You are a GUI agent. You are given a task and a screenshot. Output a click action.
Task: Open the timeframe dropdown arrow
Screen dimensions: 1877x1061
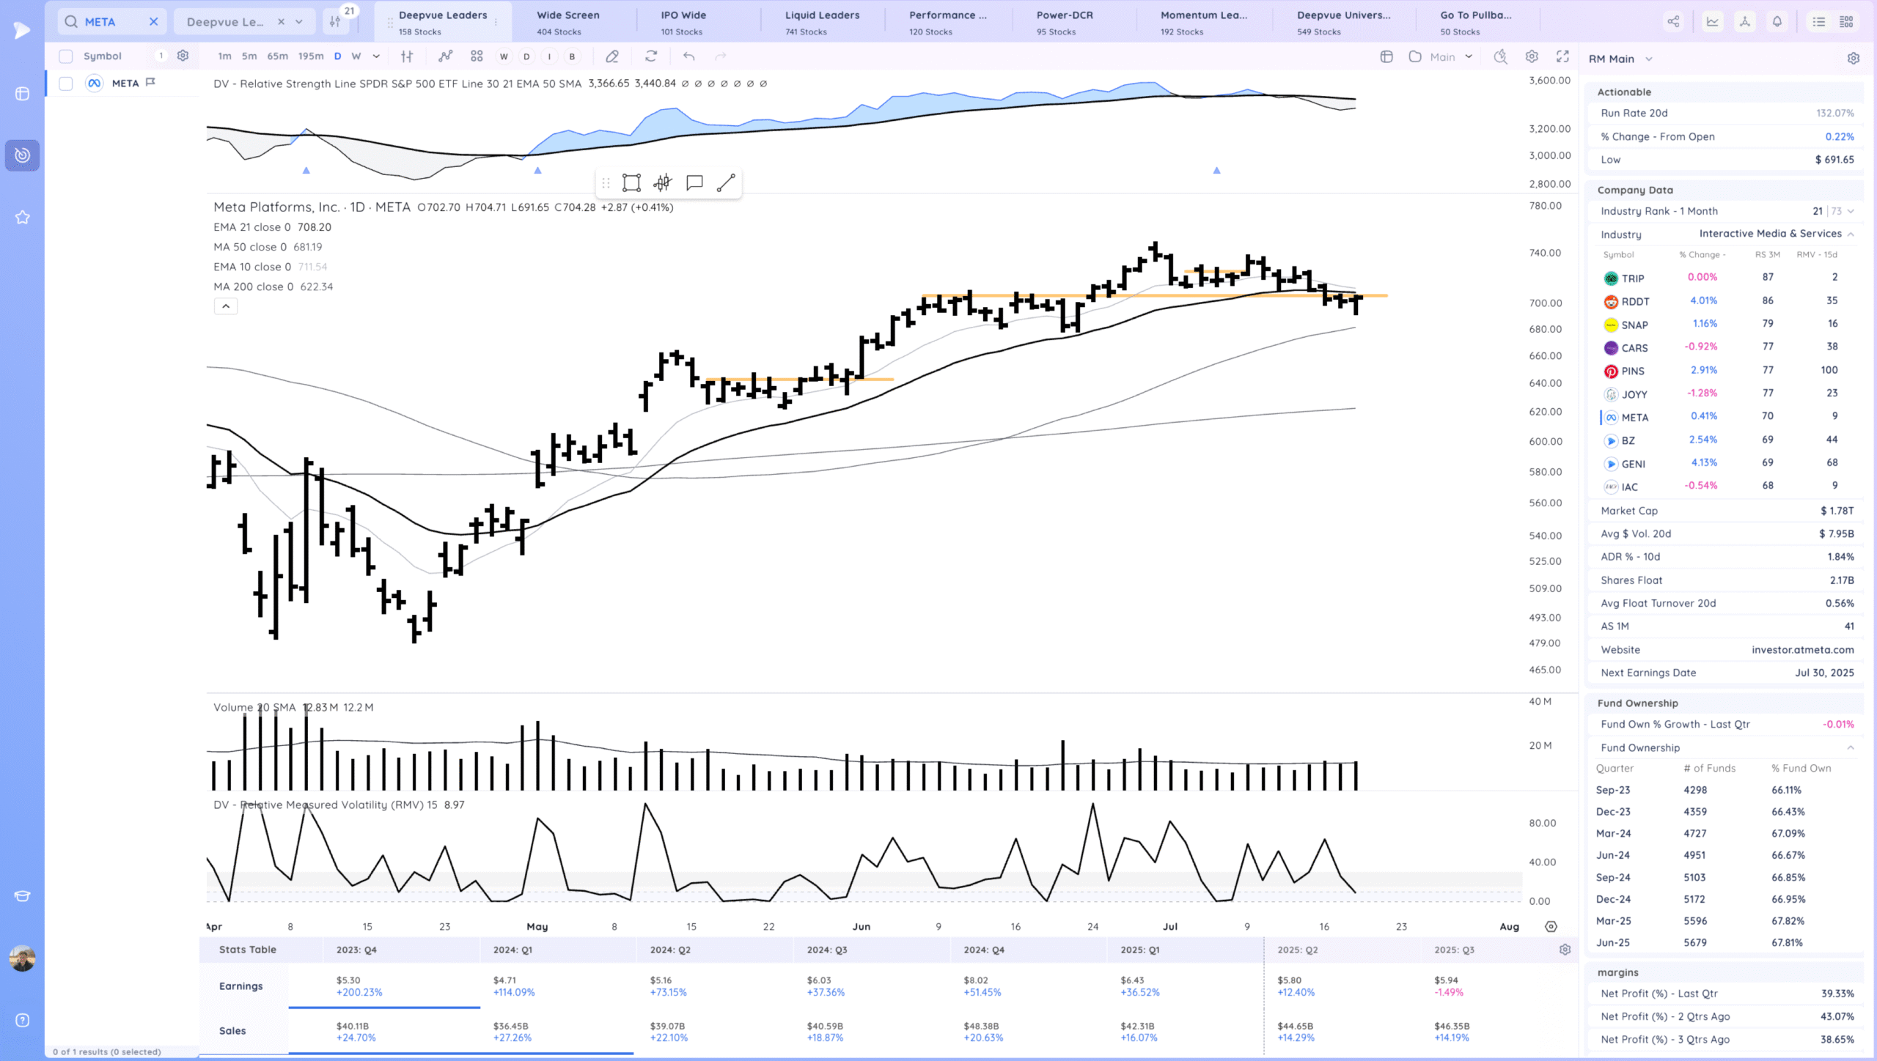(x=376, y=56)
